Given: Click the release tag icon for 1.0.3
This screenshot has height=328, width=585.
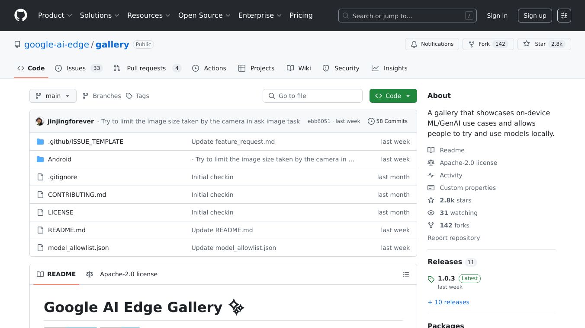Looking at the screenshot, I should point(431,279).
